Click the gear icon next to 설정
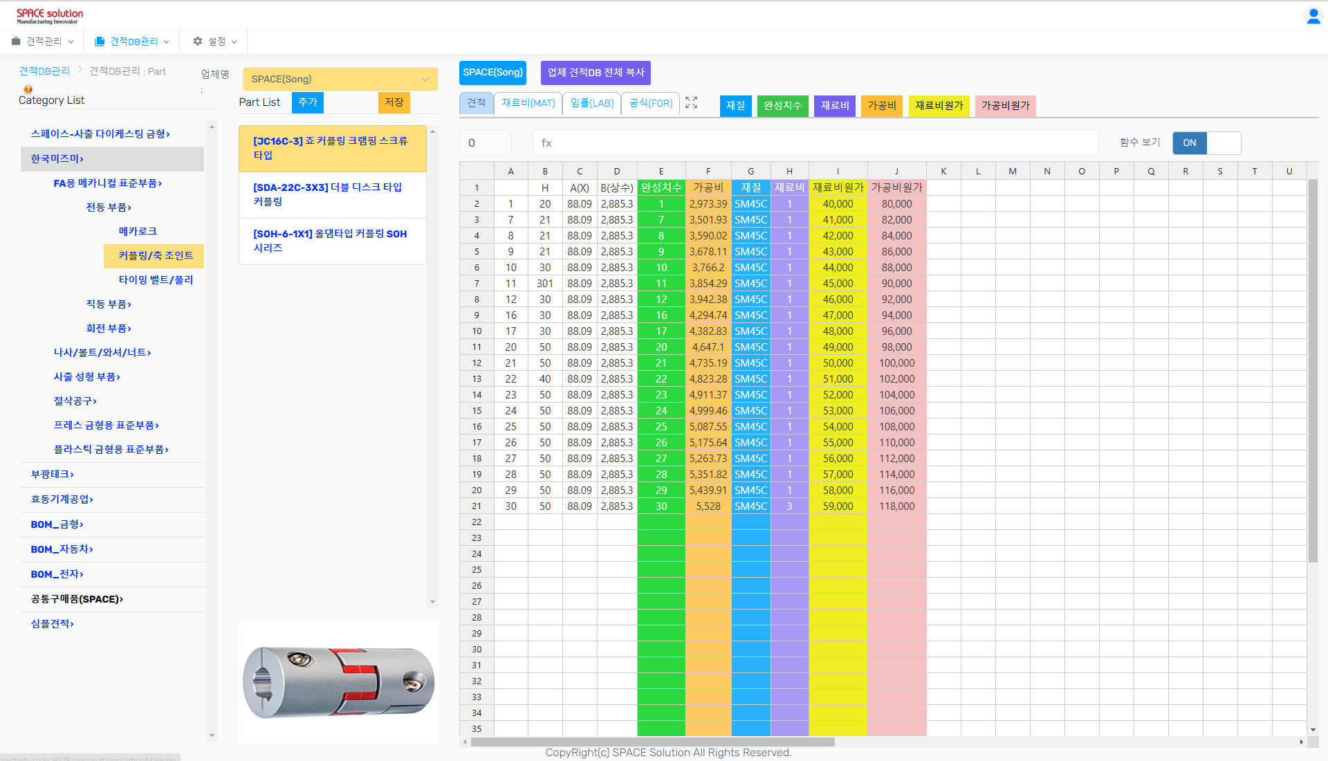Viewport: 1328px width, 761px height. coord(198,42)
